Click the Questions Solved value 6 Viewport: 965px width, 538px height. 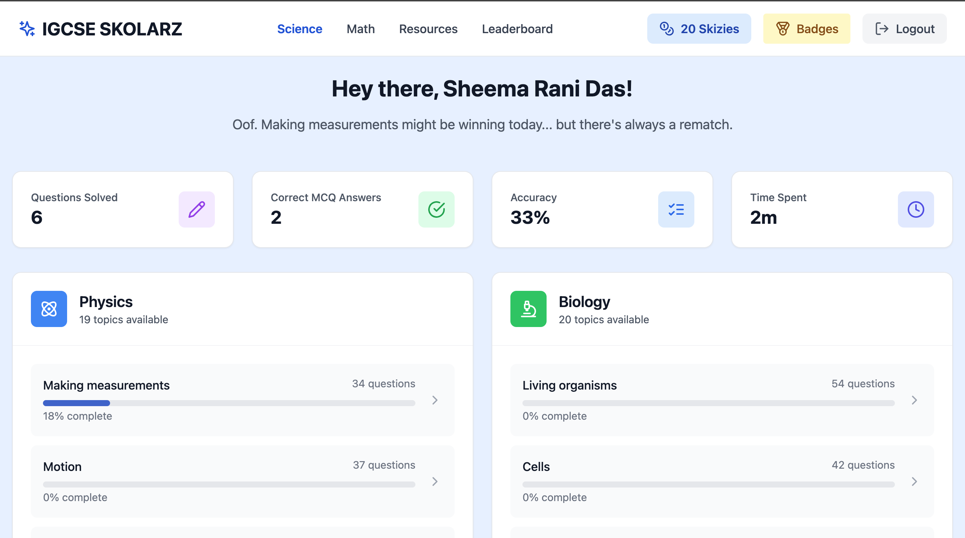coord(37,217)
